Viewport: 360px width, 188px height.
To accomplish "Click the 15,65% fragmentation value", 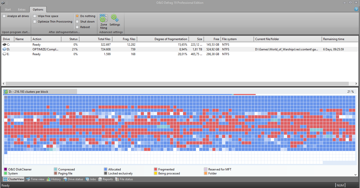I will pos(182,45).
